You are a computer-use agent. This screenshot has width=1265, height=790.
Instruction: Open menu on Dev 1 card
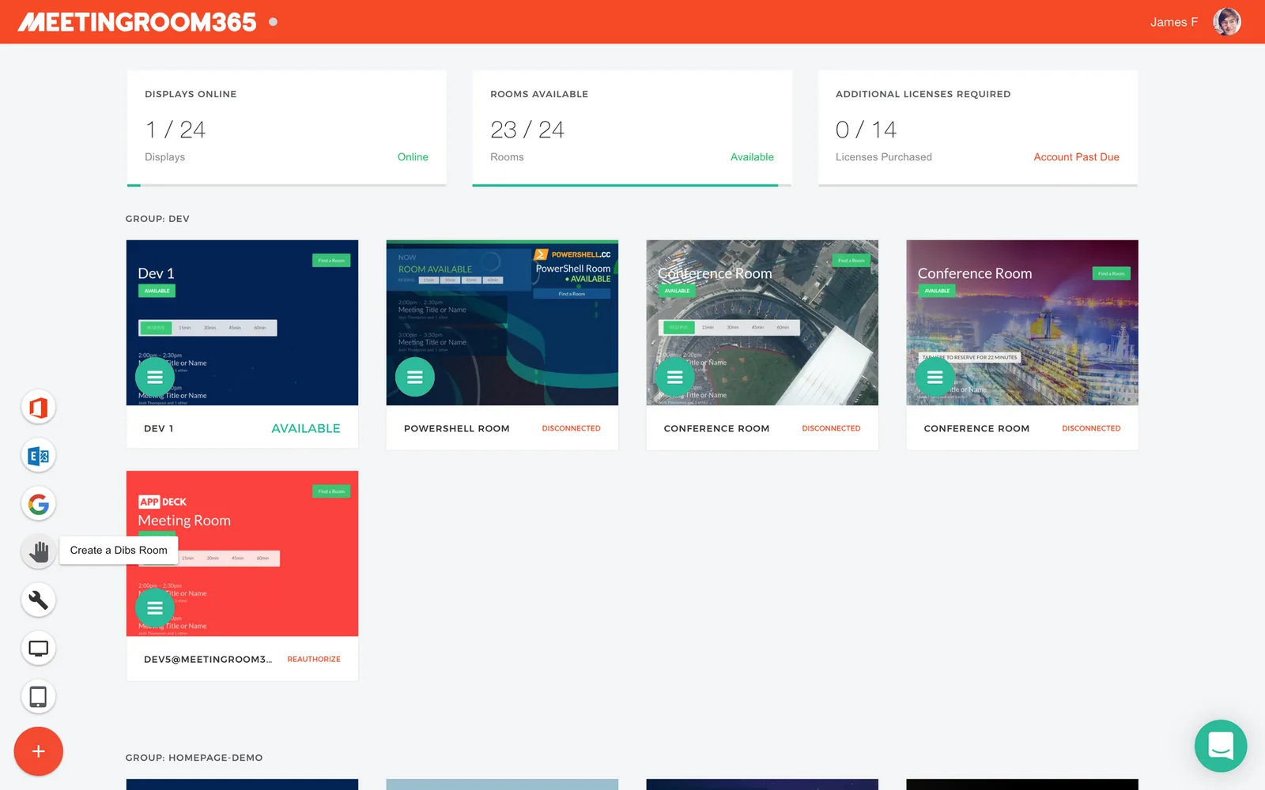[155, 377]
